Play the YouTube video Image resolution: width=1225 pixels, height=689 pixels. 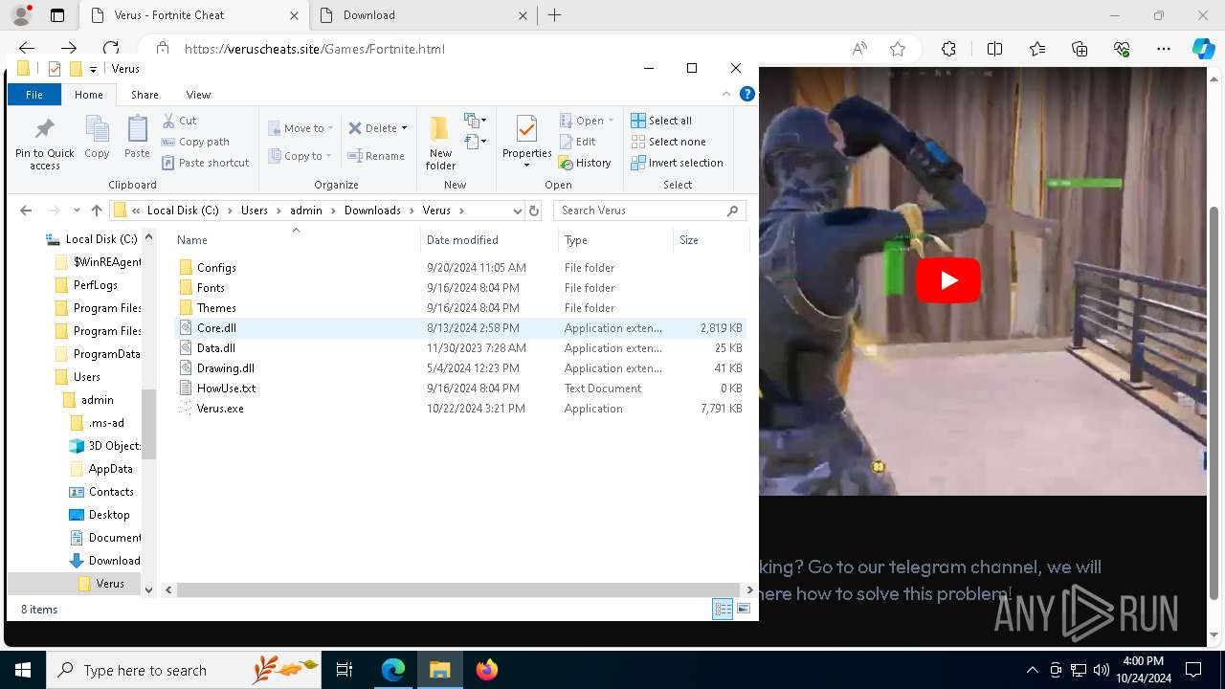pos(947,280)
